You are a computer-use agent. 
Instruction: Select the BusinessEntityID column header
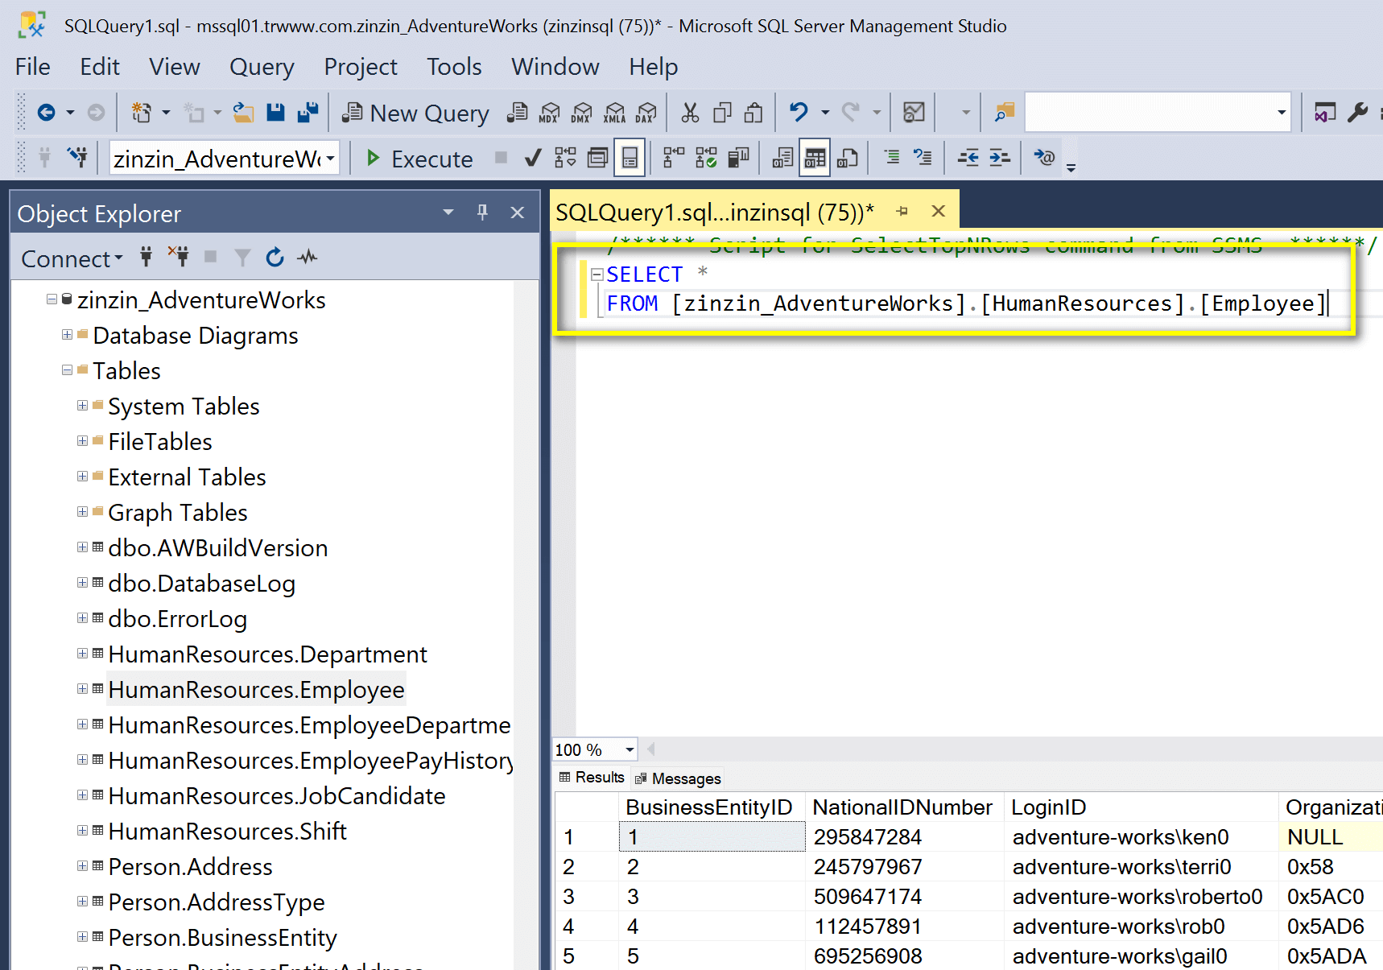point(710,807)
